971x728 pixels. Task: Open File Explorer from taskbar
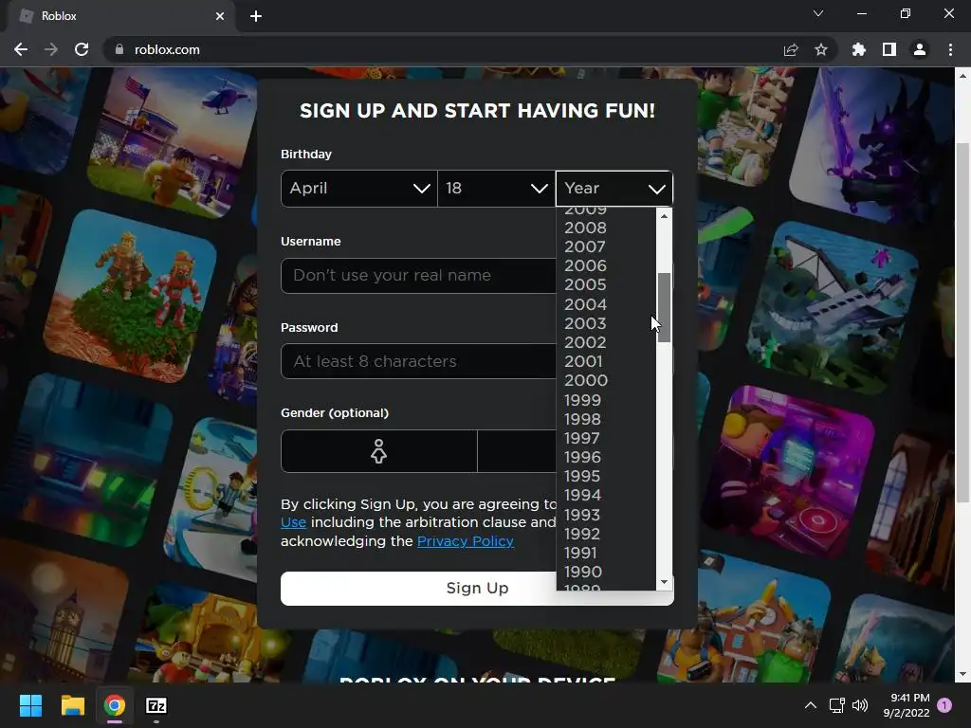pos(72,705)
